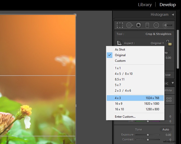Viewport: 181px width, 144px height.
Task: Toggle the aspect ratio lock padlock
Action: pyautogui.click(x=169, y=43)
